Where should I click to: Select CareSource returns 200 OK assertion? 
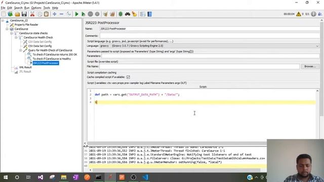click(55, 55)
